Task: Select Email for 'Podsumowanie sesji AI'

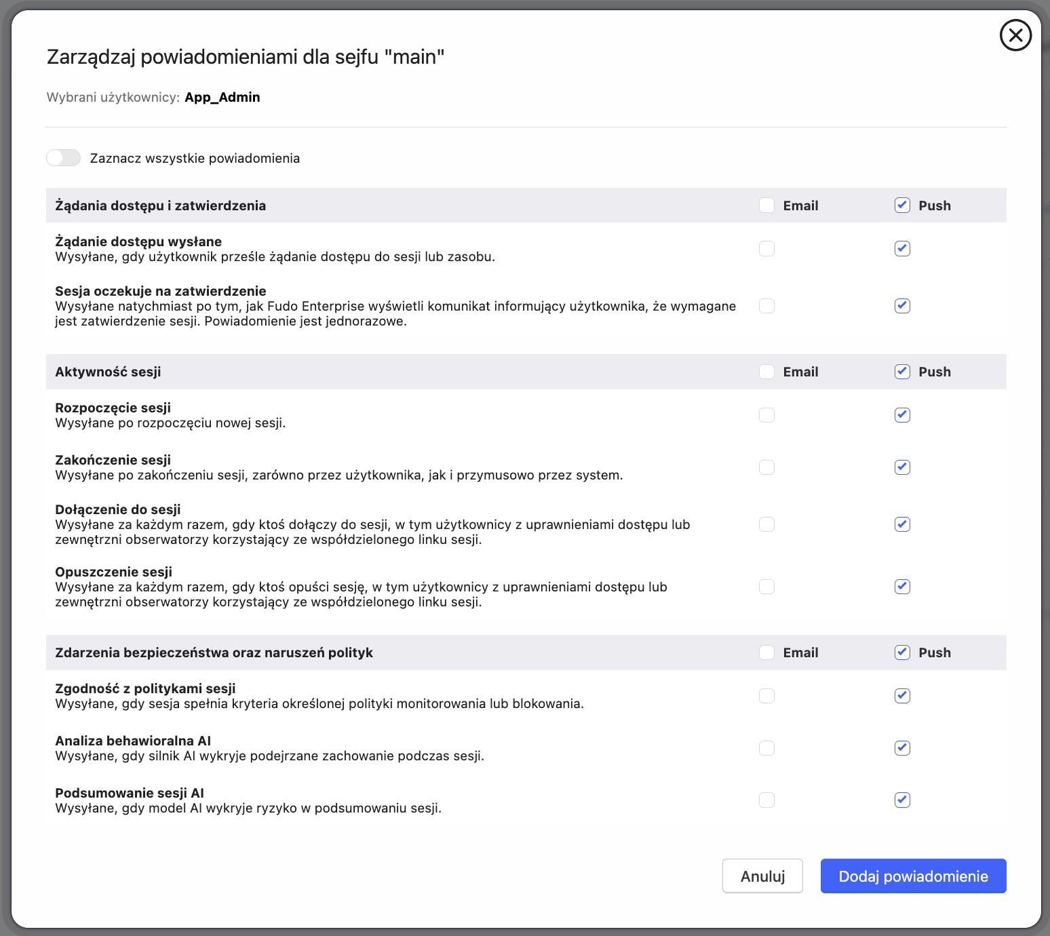Action: coord(766,800)
